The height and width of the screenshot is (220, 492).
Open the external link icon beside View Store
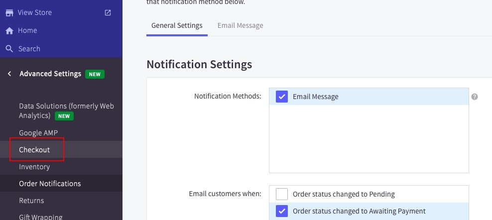(108, 12)
